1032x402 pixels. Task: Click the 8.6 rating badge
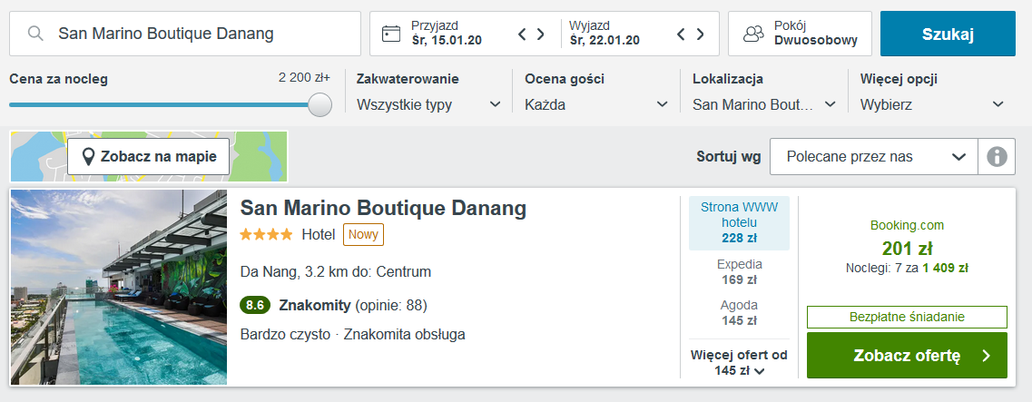click(255, 305)
